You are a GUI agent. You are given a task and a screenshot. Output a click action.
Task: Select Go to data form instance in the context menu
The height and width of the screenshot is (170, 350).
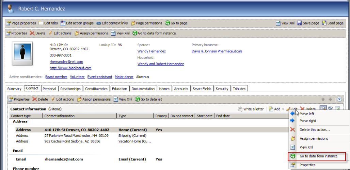point(318,156)
